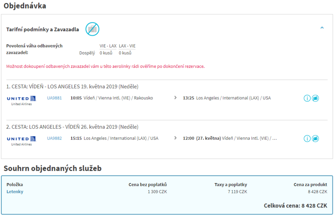Open the UA9881 flight number link

click(54, 98)
